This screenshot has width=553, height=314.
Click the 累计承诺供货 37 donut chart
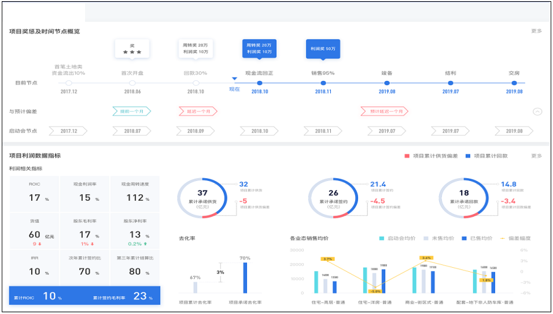tap(202, 198)
